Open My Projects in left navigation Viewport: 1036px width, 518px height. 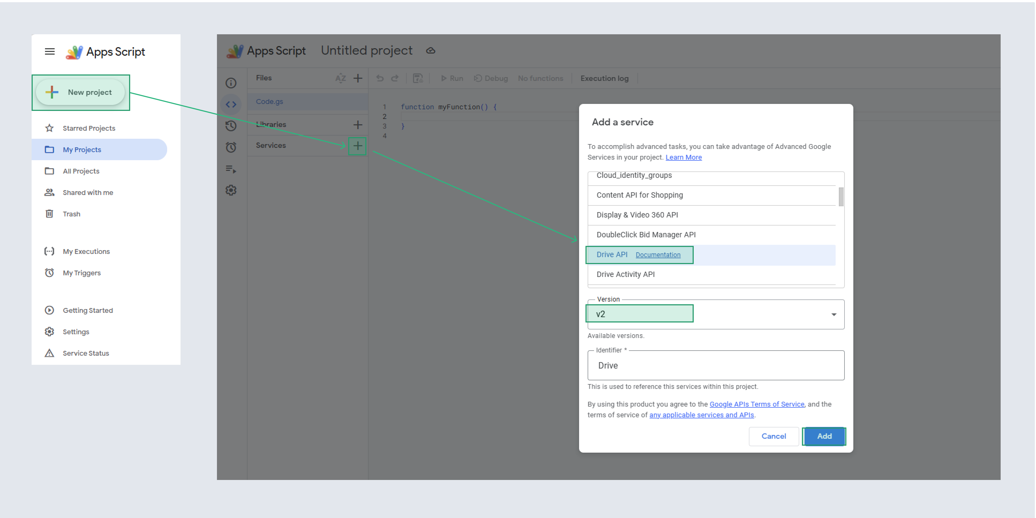click(x=82, y=150)
